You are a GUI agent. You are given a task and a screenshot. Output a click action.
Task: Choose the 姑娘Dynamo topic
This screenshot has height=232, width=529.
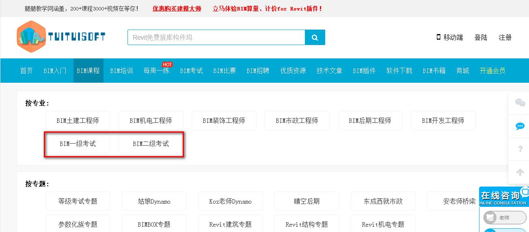tap(154, 201)
